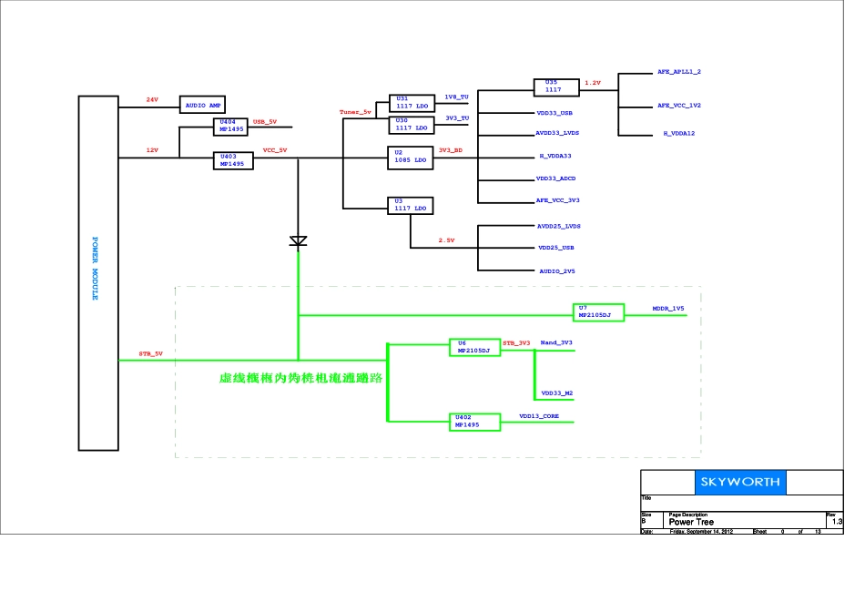Click the AFE_VCC_3V3 label
Viewport: 865px width, 612px height.
pos(558,200)
